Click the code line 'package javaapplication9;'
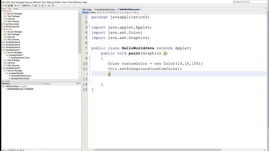The image size is (269, 151). (x=120, y=17)
